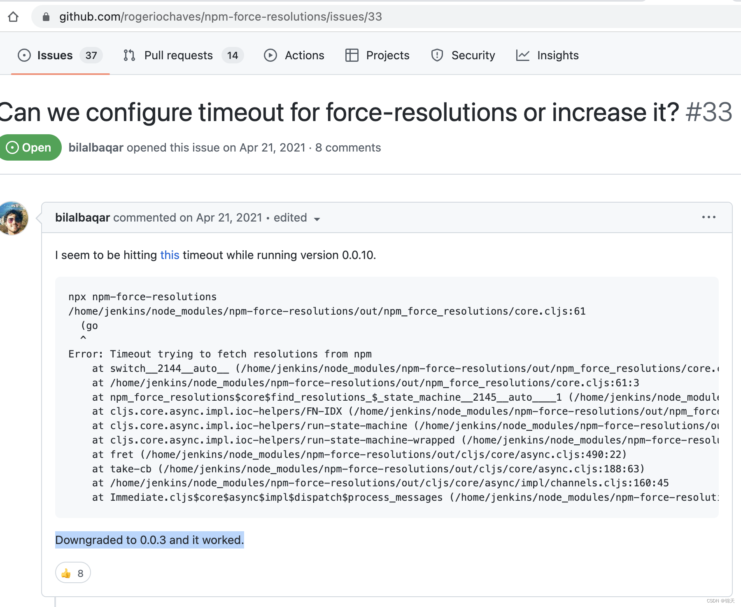The image size is (741, 607).
Task: Click the issue number #33
Action: [709, 112]
